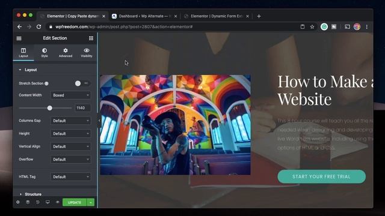The height and width of the screenshot is (216, 385).
Task: Open the Visibility tab
Action: pyautogui.click(x=87, y=53)
